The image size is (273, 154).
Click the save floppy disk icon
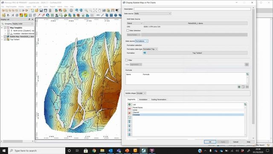point(41,10)
